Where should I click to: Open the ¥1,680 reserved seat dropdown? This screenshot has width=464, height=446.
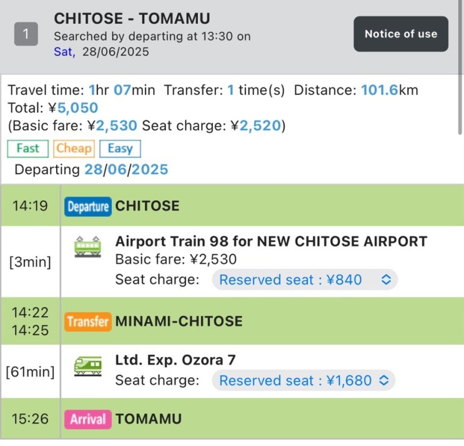pyautogui.click(x=304, y=380)
